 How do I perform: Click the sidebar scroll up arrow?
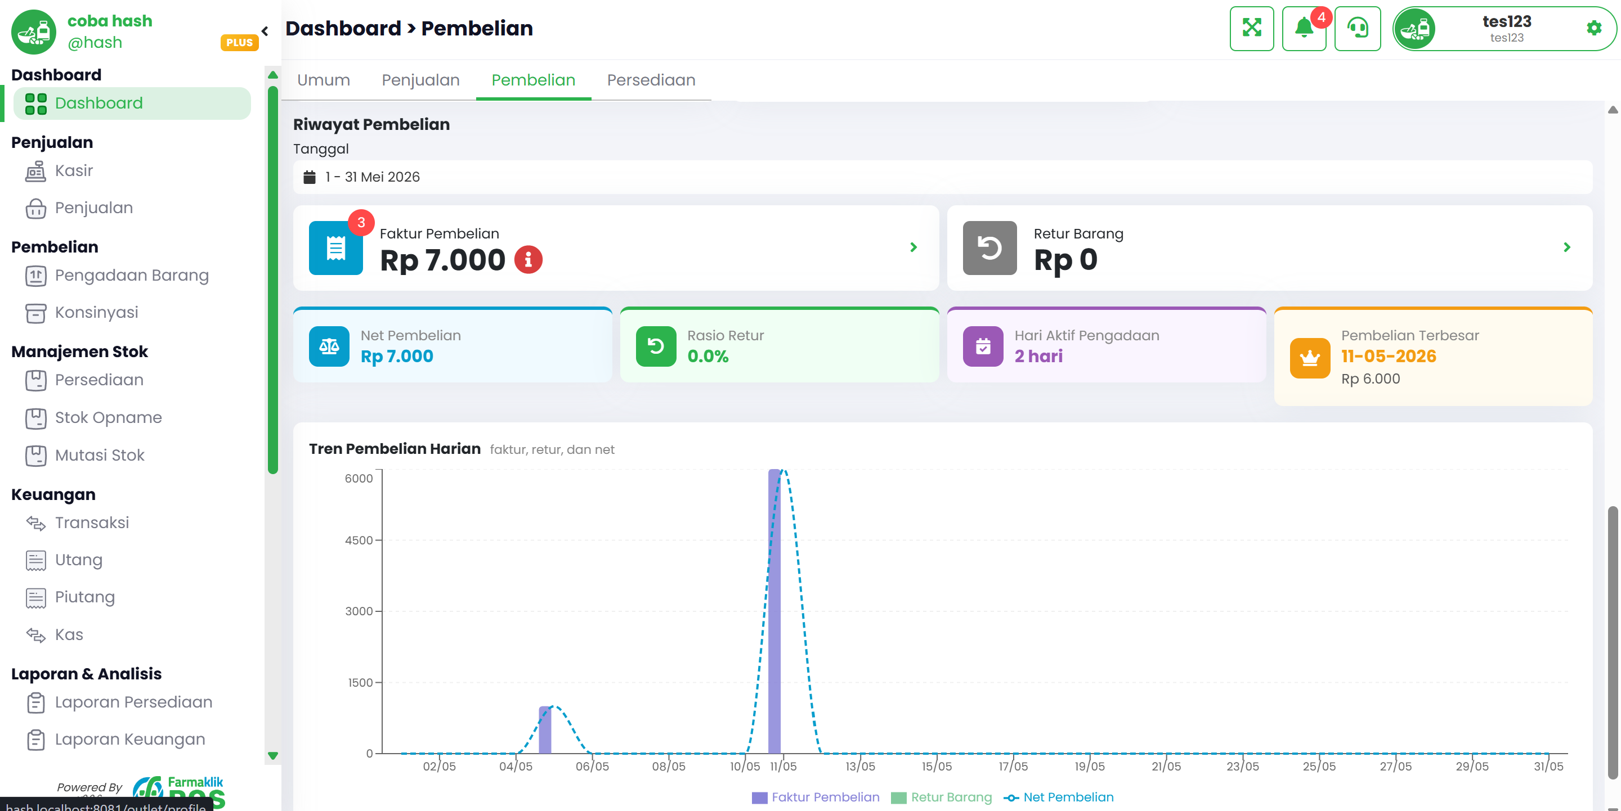coord(272,75)
